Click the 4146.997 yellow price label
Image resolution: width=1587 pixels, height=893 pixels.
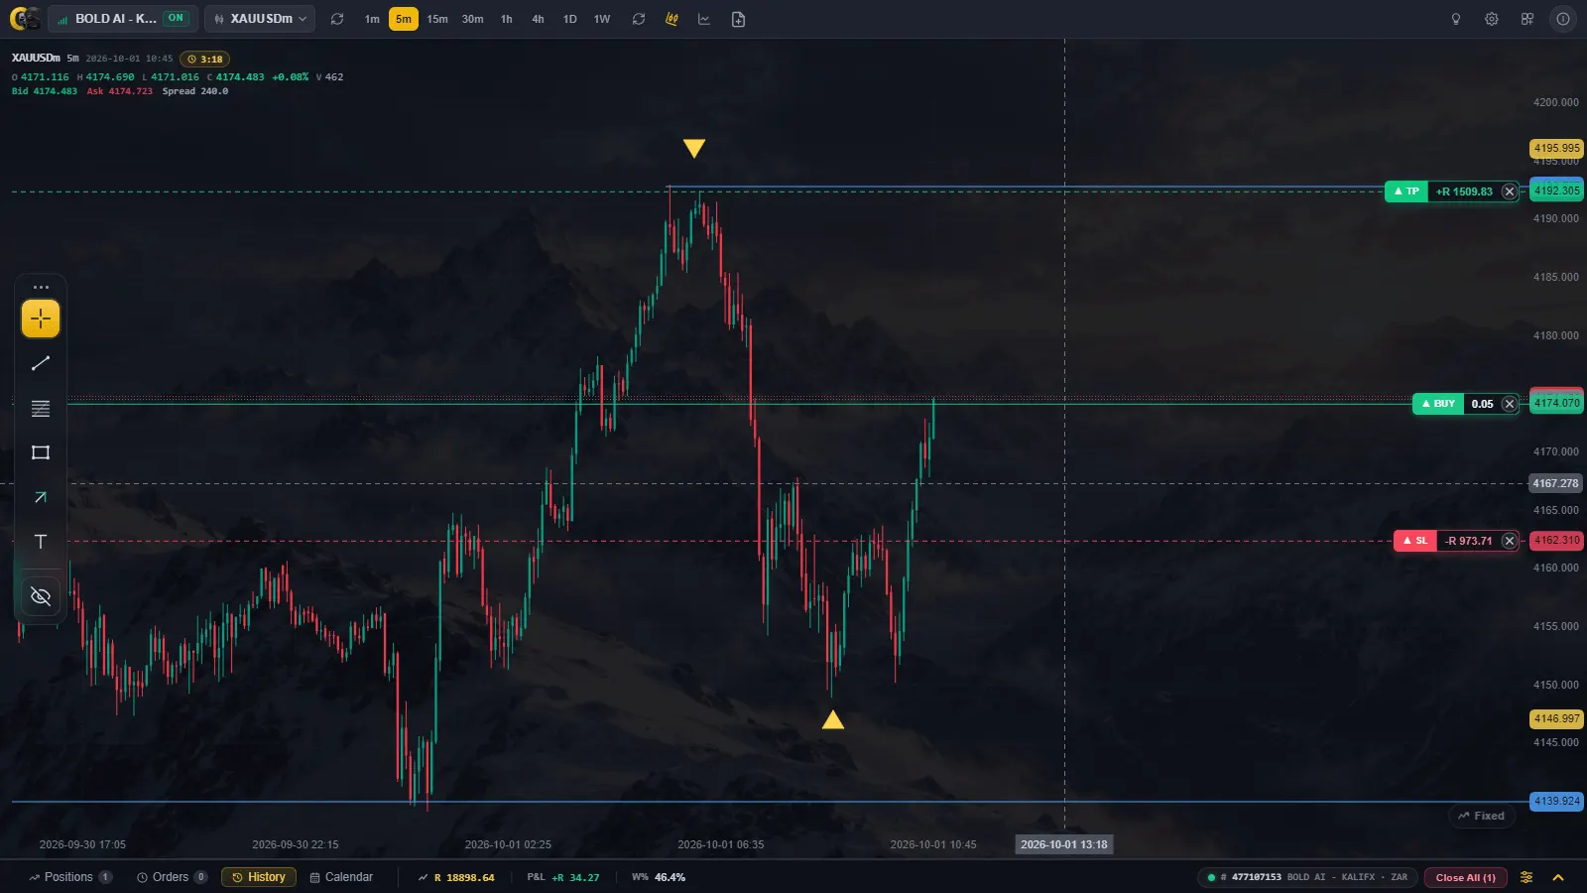pos(1557,718)
